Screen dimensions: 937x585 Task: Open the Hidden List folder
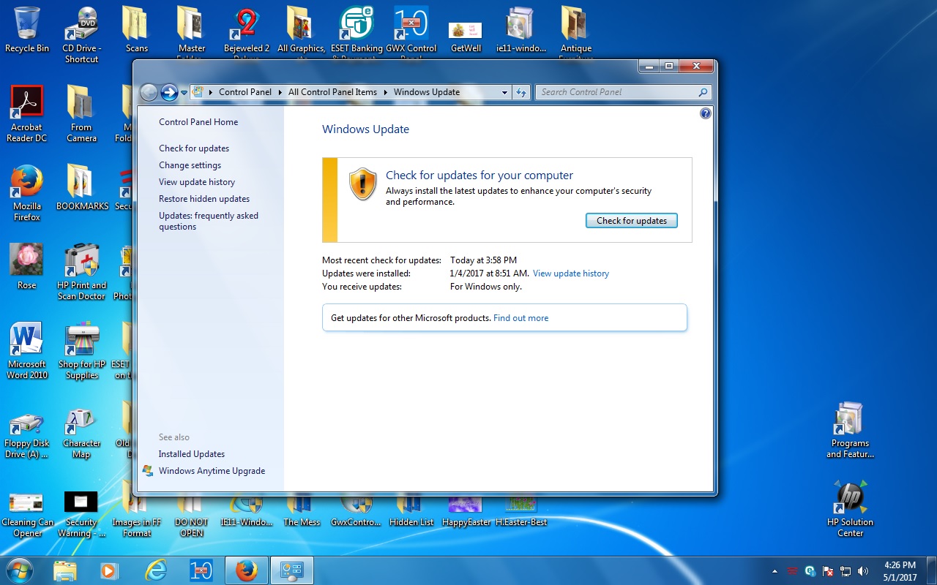pyautogui.click(x=411, y=512)
